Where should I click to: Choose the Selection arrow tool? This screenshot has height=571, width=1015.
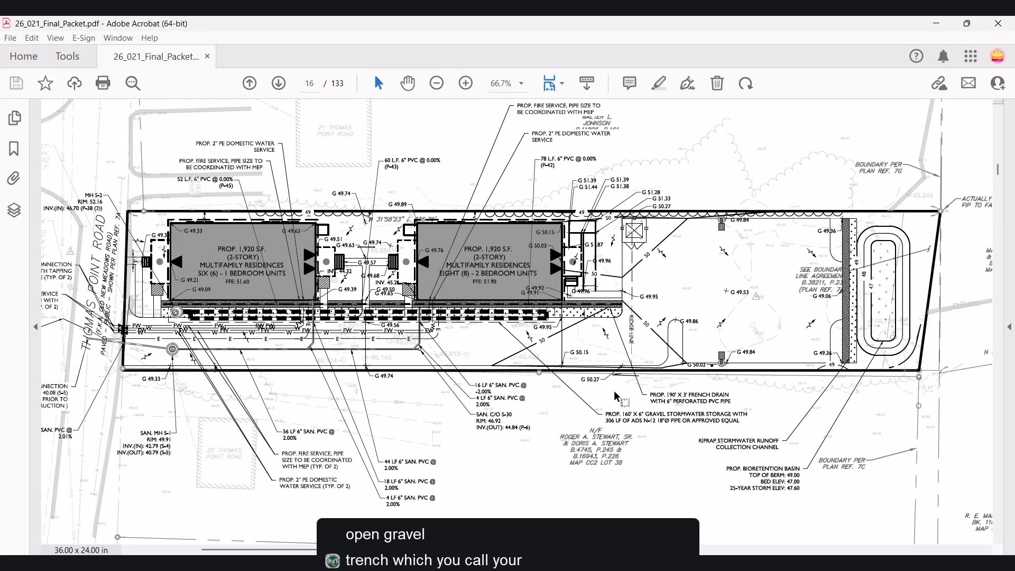click(x=379, y=83)
